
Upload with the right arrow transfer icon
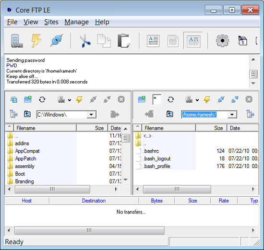[x=115, y=114]
